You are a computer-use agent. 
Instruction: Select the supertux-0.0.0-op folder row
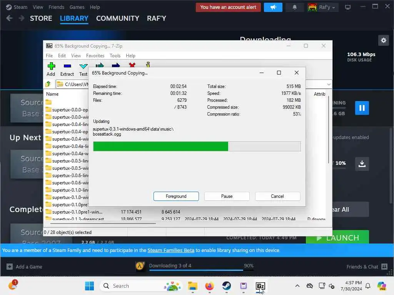(67, 110)
